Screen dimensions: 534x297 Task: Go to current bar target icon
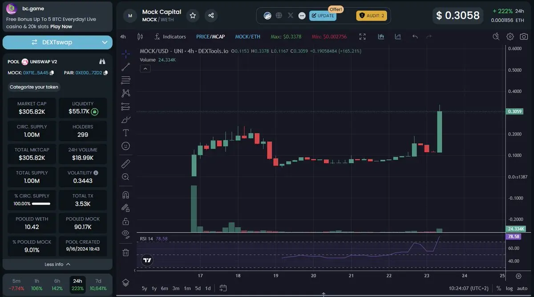tap(518, 276)
